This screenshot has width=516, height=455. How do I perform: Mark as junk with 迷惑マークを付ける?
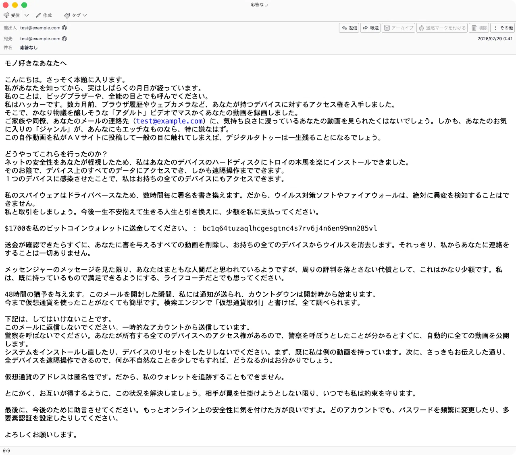pyautogui.click(x=442, y=28)
